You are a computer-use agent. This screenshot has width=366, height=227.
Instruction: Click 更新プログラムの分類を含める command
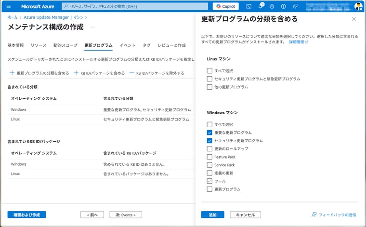click(39, 73)
